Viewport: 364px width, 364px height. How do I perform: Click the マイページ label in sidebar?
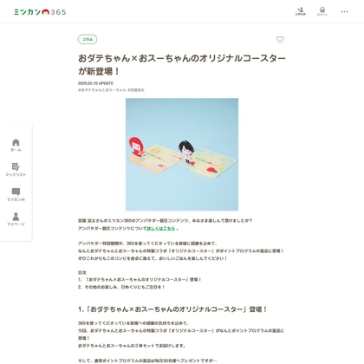[x=16, y=224]
